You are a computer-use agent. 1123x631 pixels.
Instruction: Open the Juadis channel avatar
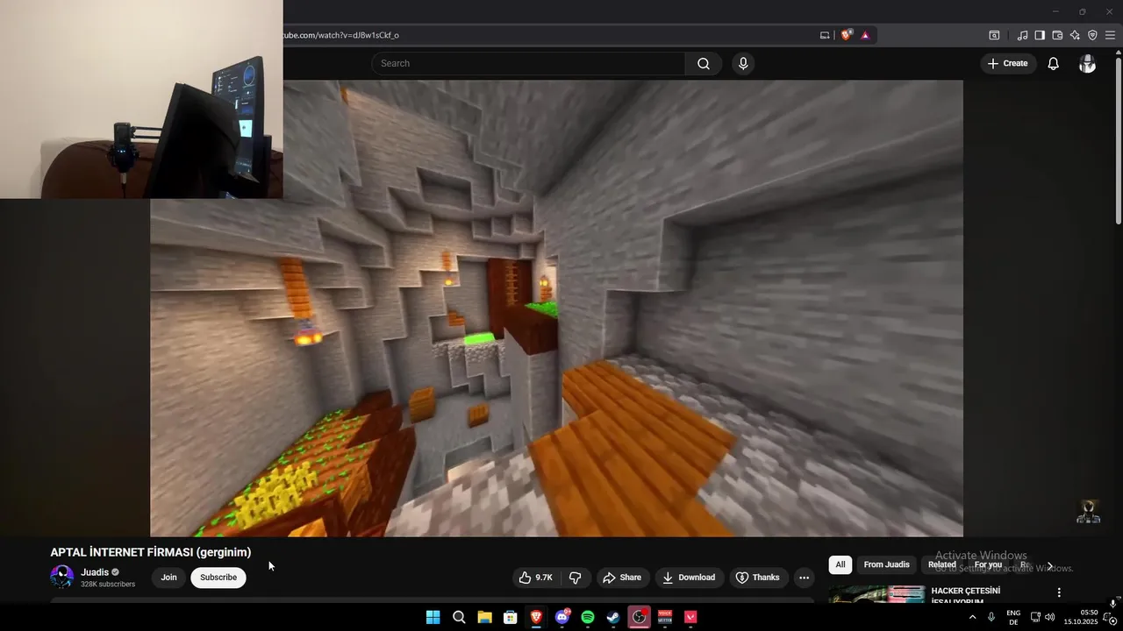[62, 577]
